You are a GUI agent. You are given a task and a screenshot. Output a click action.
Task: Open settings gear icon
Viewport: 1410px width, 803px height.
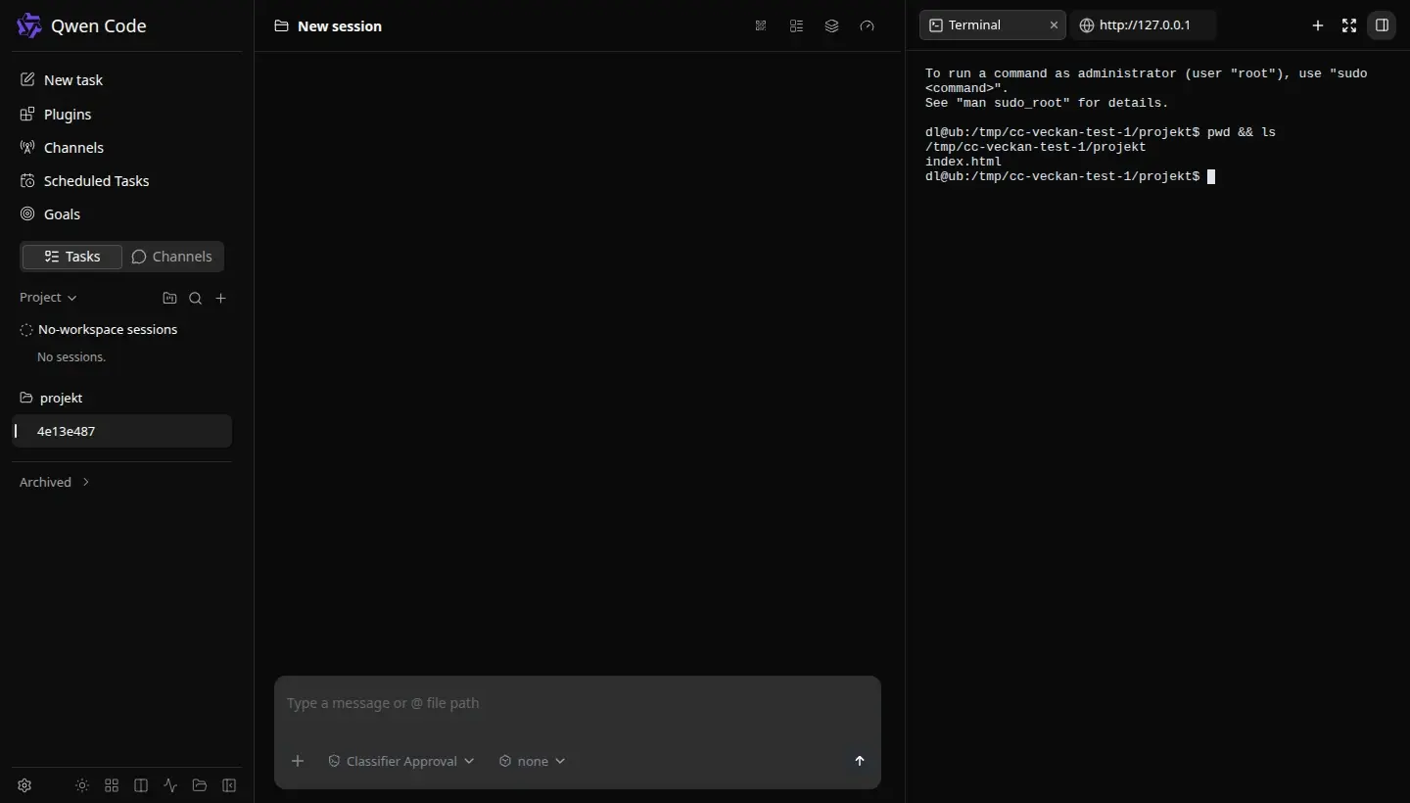[25, 785]
